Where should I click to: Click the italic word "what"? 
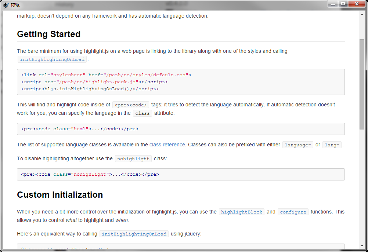(71, 220)
